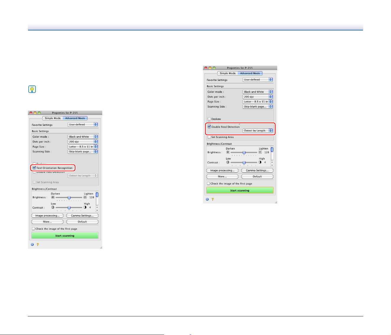Click the Lighten sun icon in right dialog

coord(260,152)
